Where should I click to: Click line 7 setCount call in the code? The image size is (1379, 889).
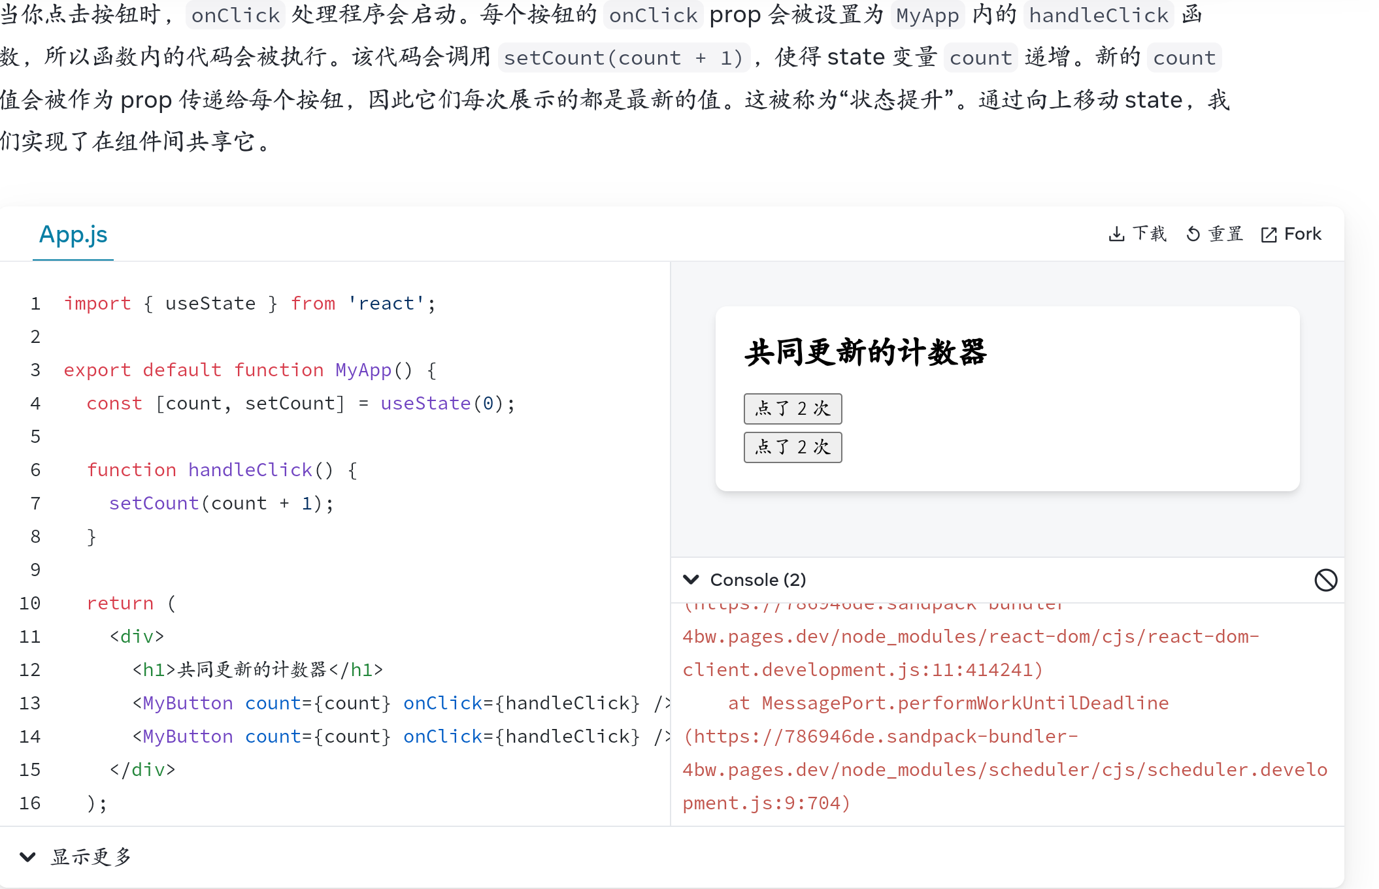(154, 503)
